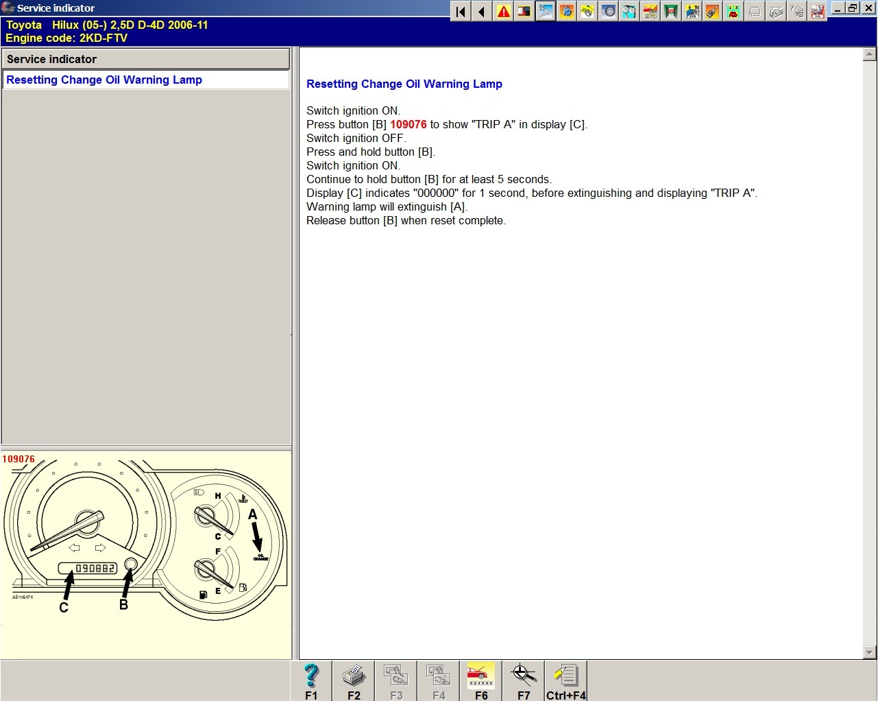
Task: Open the red warning triangle icon
Action: point(504,12)
